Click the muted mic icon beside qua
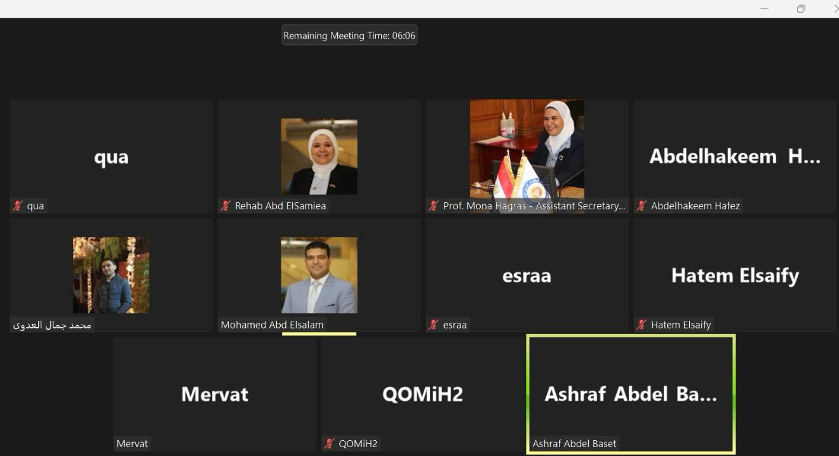 coord(18,205)
